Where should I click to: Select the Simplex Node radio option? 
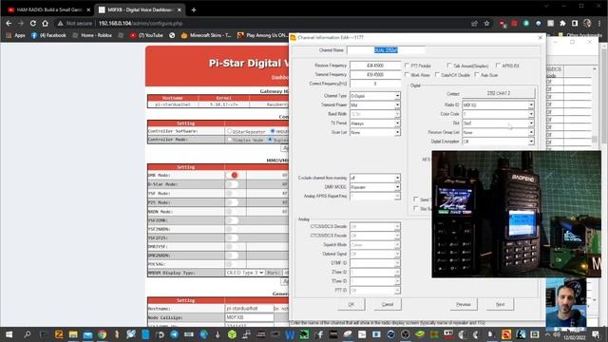[230, 140]
